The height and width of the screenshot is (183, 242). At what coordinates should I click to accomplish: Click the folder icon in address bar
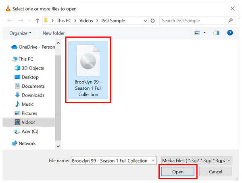click(x=46, y=21)
